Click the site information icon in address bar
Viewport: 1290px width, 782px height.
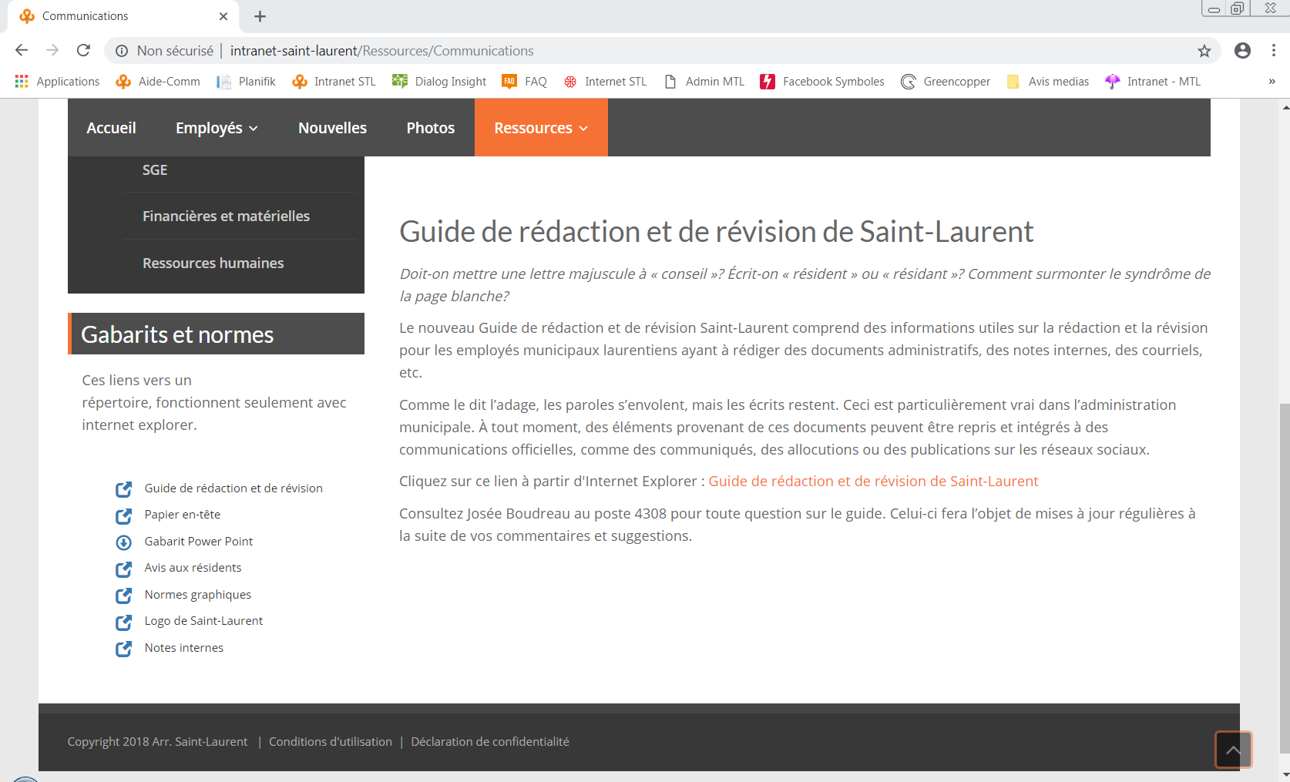[x=122, y=51]
